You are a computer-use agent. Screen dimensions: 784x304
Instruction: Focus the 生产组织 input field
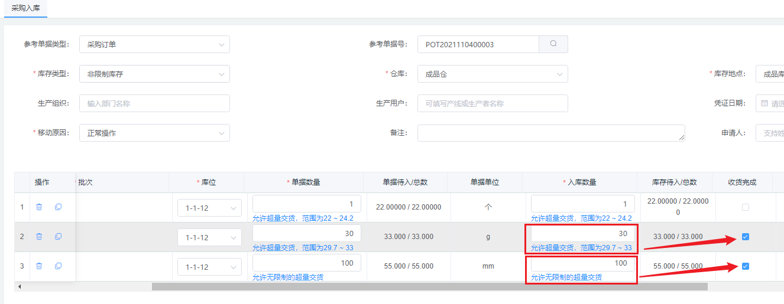click(x=154, y=103)
